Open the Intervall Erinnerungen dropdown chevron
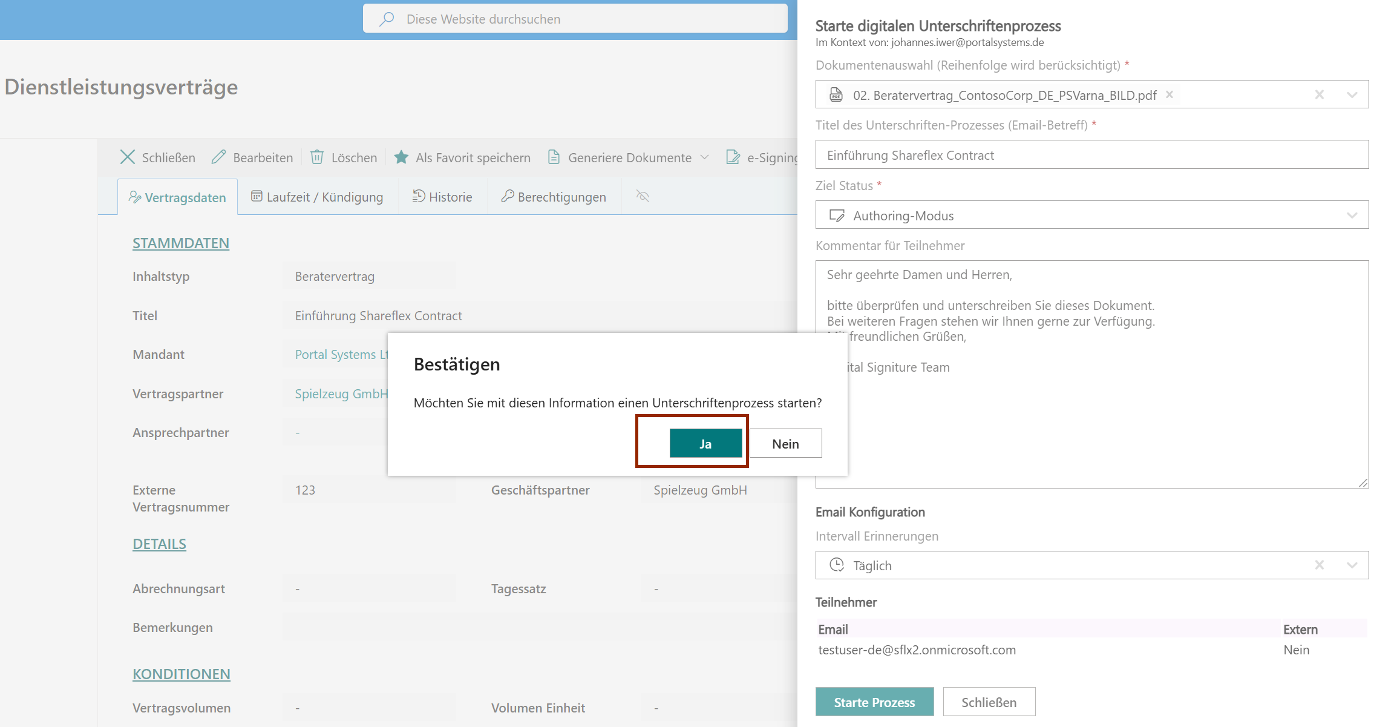This screenshot has width=1374, height=727. [x=1352, y=565]
